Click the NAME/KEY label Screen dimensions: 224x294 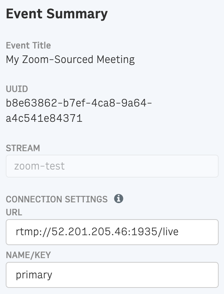[x=28, y=255]
